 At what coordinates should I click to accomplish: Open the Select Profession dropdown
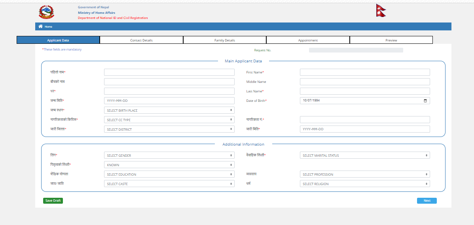click(x=365, y=174)
